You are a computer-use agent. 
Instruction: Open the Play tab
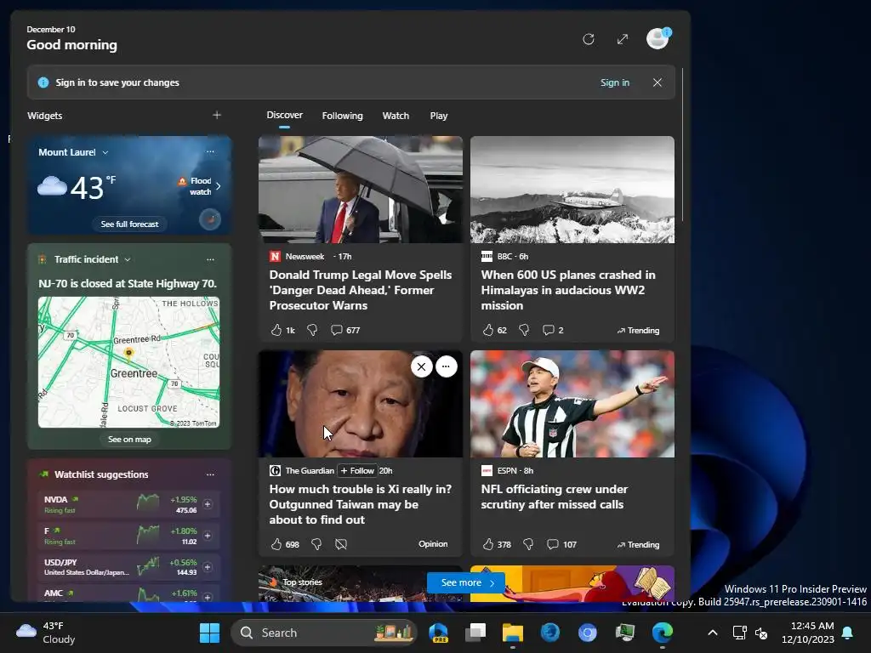point(438,116)
